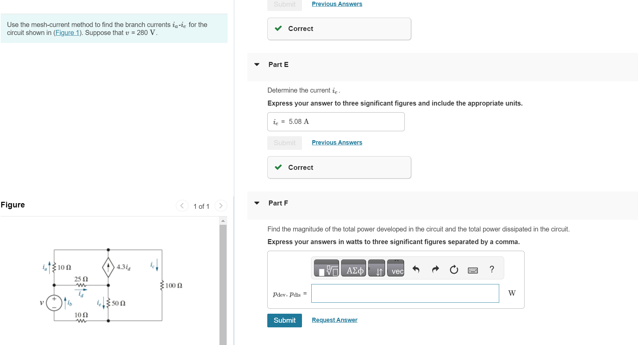Collapse the Part F section
Screen dimensions: 638x345
coord(256,203)
